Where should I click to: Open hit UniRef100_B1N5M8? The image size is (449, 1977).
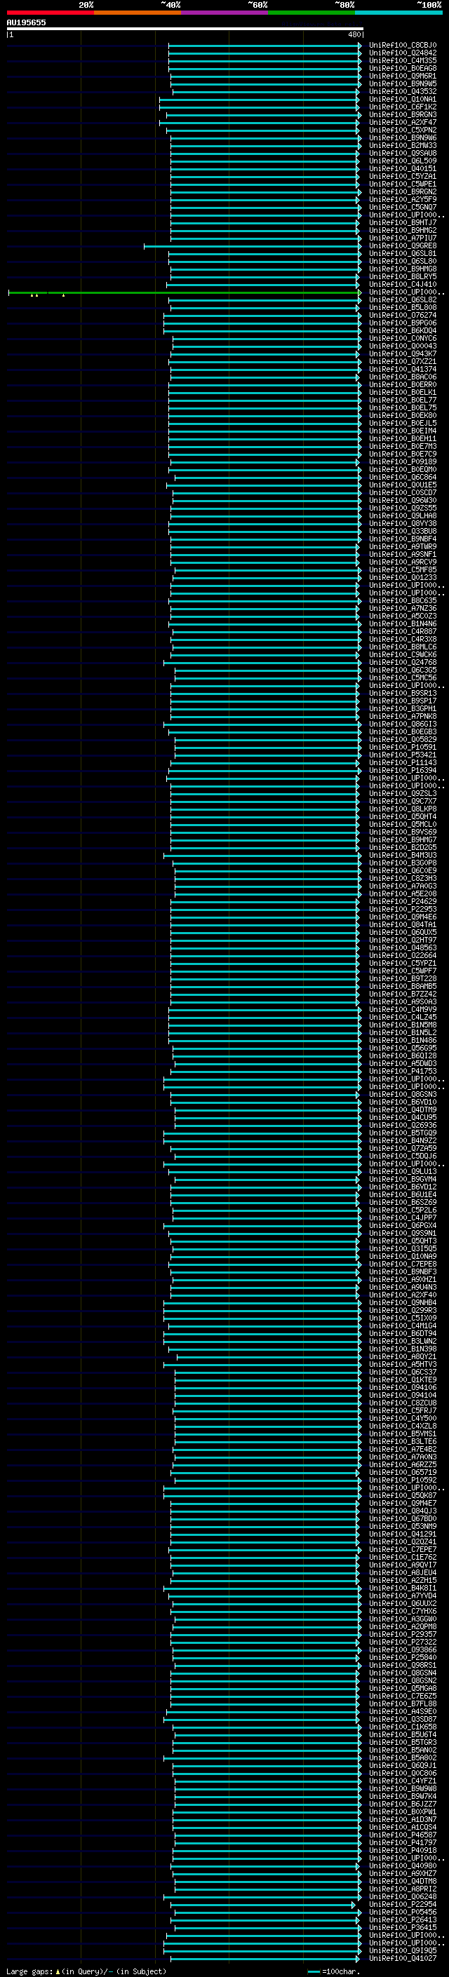[402, 1025]
